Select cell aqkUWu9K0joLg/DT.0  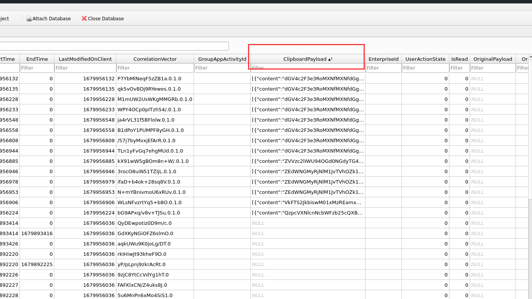coord(155,244)
